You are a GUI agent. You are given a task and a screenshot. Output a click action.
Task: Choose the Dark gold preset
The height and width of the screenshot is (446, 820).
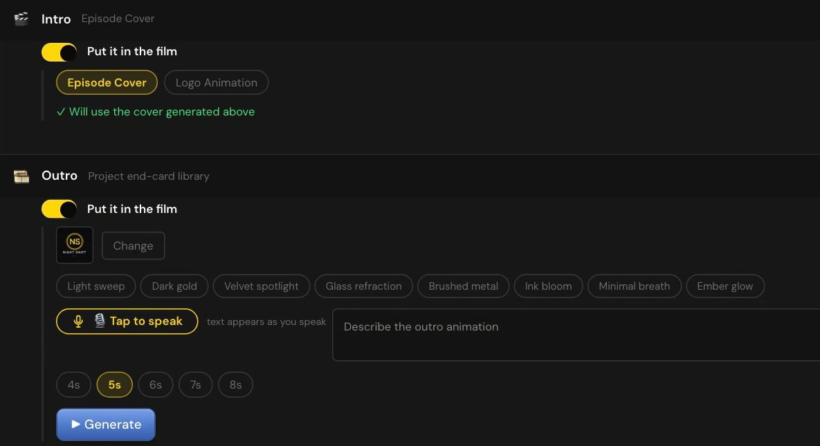[x=174, y=286]
